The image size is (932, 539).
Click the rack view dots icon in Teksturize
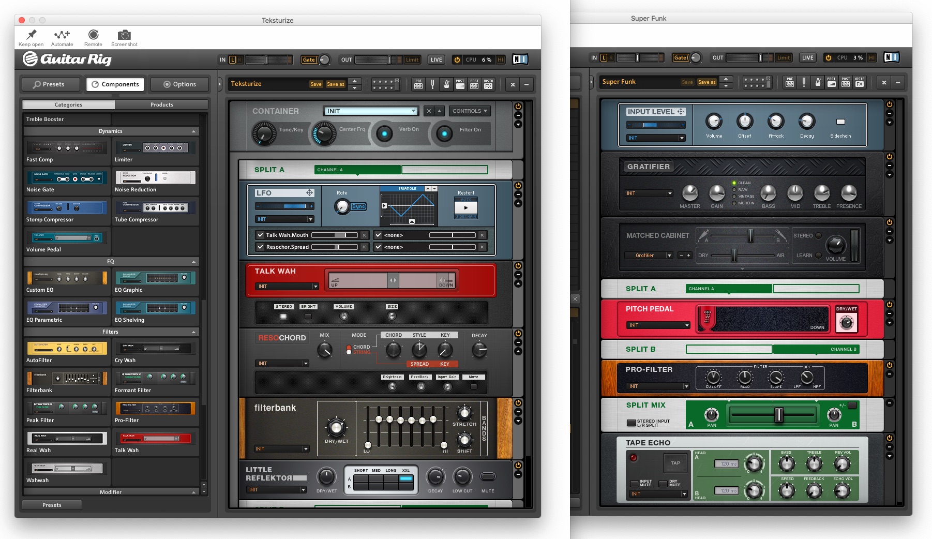click(x=385, y=84)
